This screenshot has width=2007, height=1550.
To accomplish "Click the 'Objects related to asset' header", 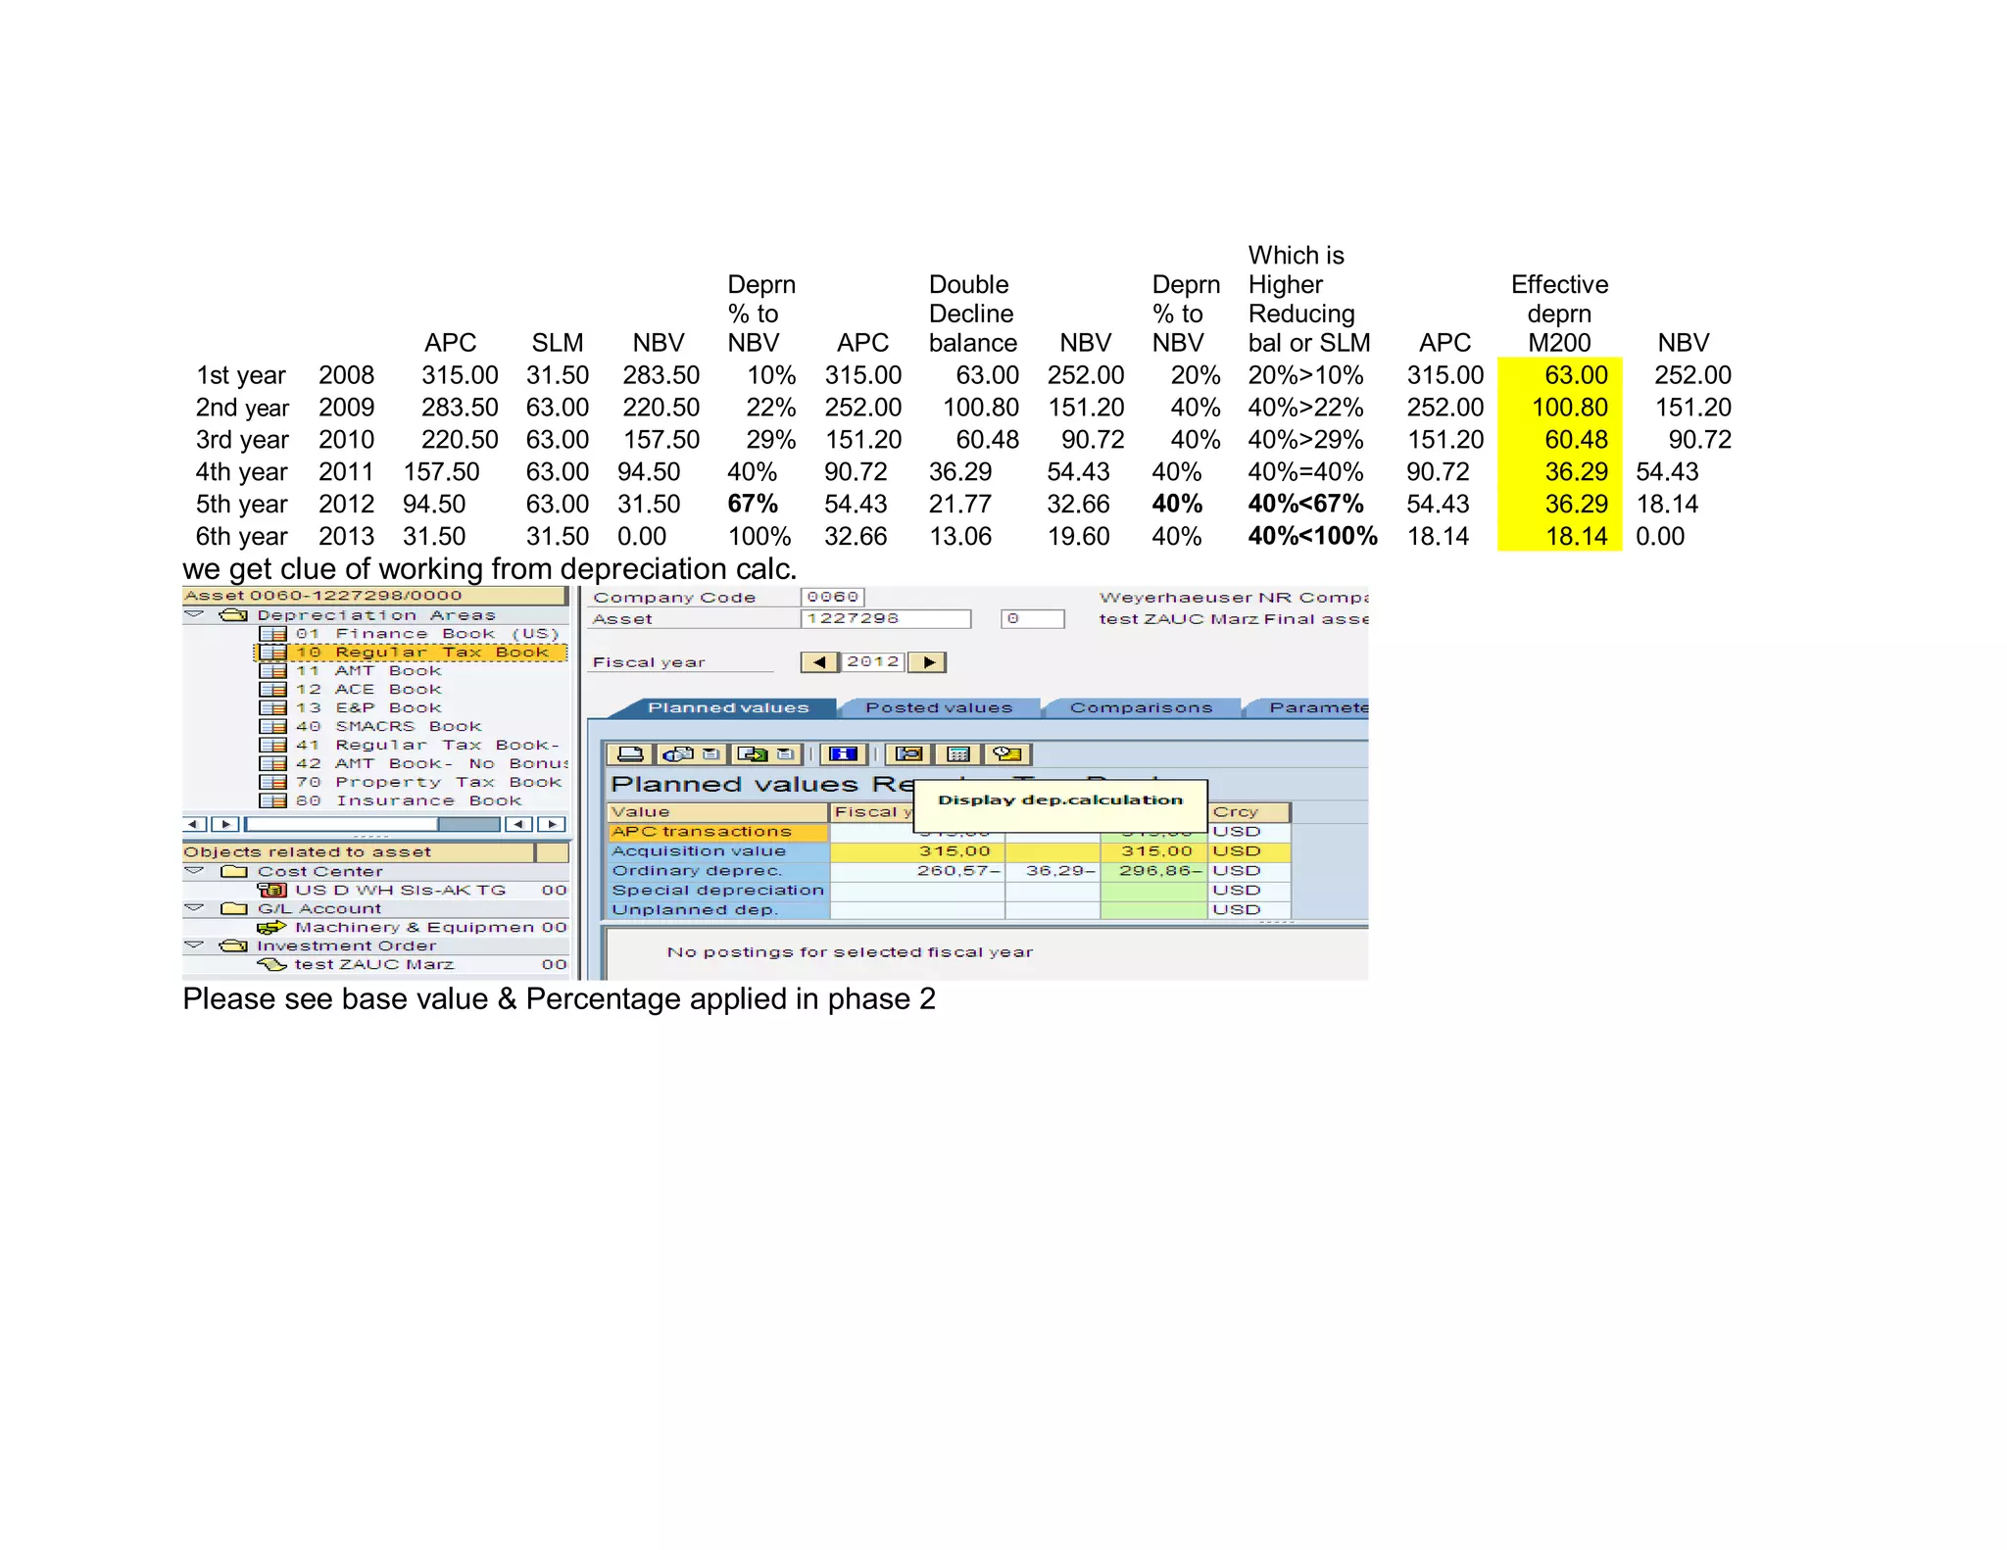I will [x=358, y=852].
